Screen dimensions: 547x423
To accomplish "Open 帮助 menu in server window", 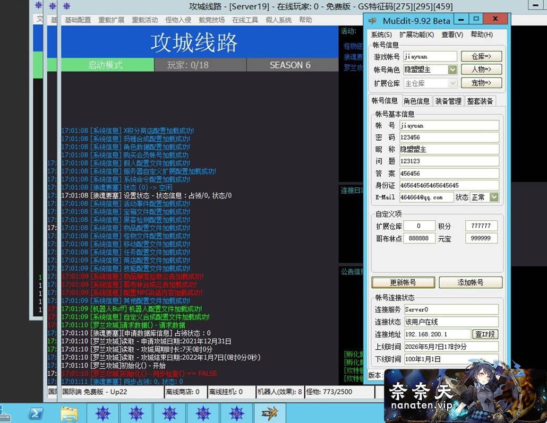I will (305, 20).
